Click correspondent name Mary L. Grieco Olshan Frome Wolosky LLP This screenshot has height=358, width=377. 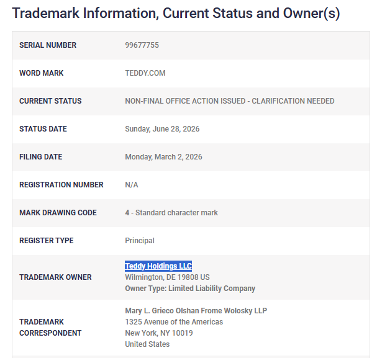(x=196, y=311)
